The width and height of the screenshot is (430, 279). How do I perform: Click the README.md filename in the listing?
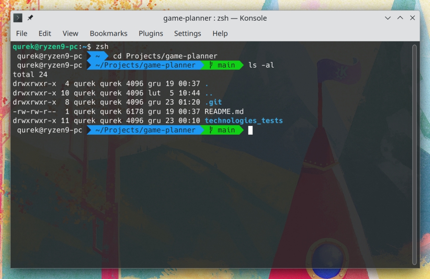point(224,111)
